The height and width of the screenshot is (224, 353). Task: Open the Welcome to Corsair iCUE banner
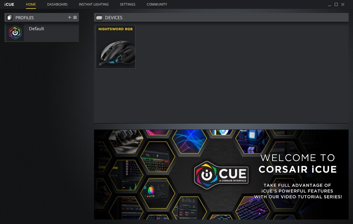[x=221, y=175]
